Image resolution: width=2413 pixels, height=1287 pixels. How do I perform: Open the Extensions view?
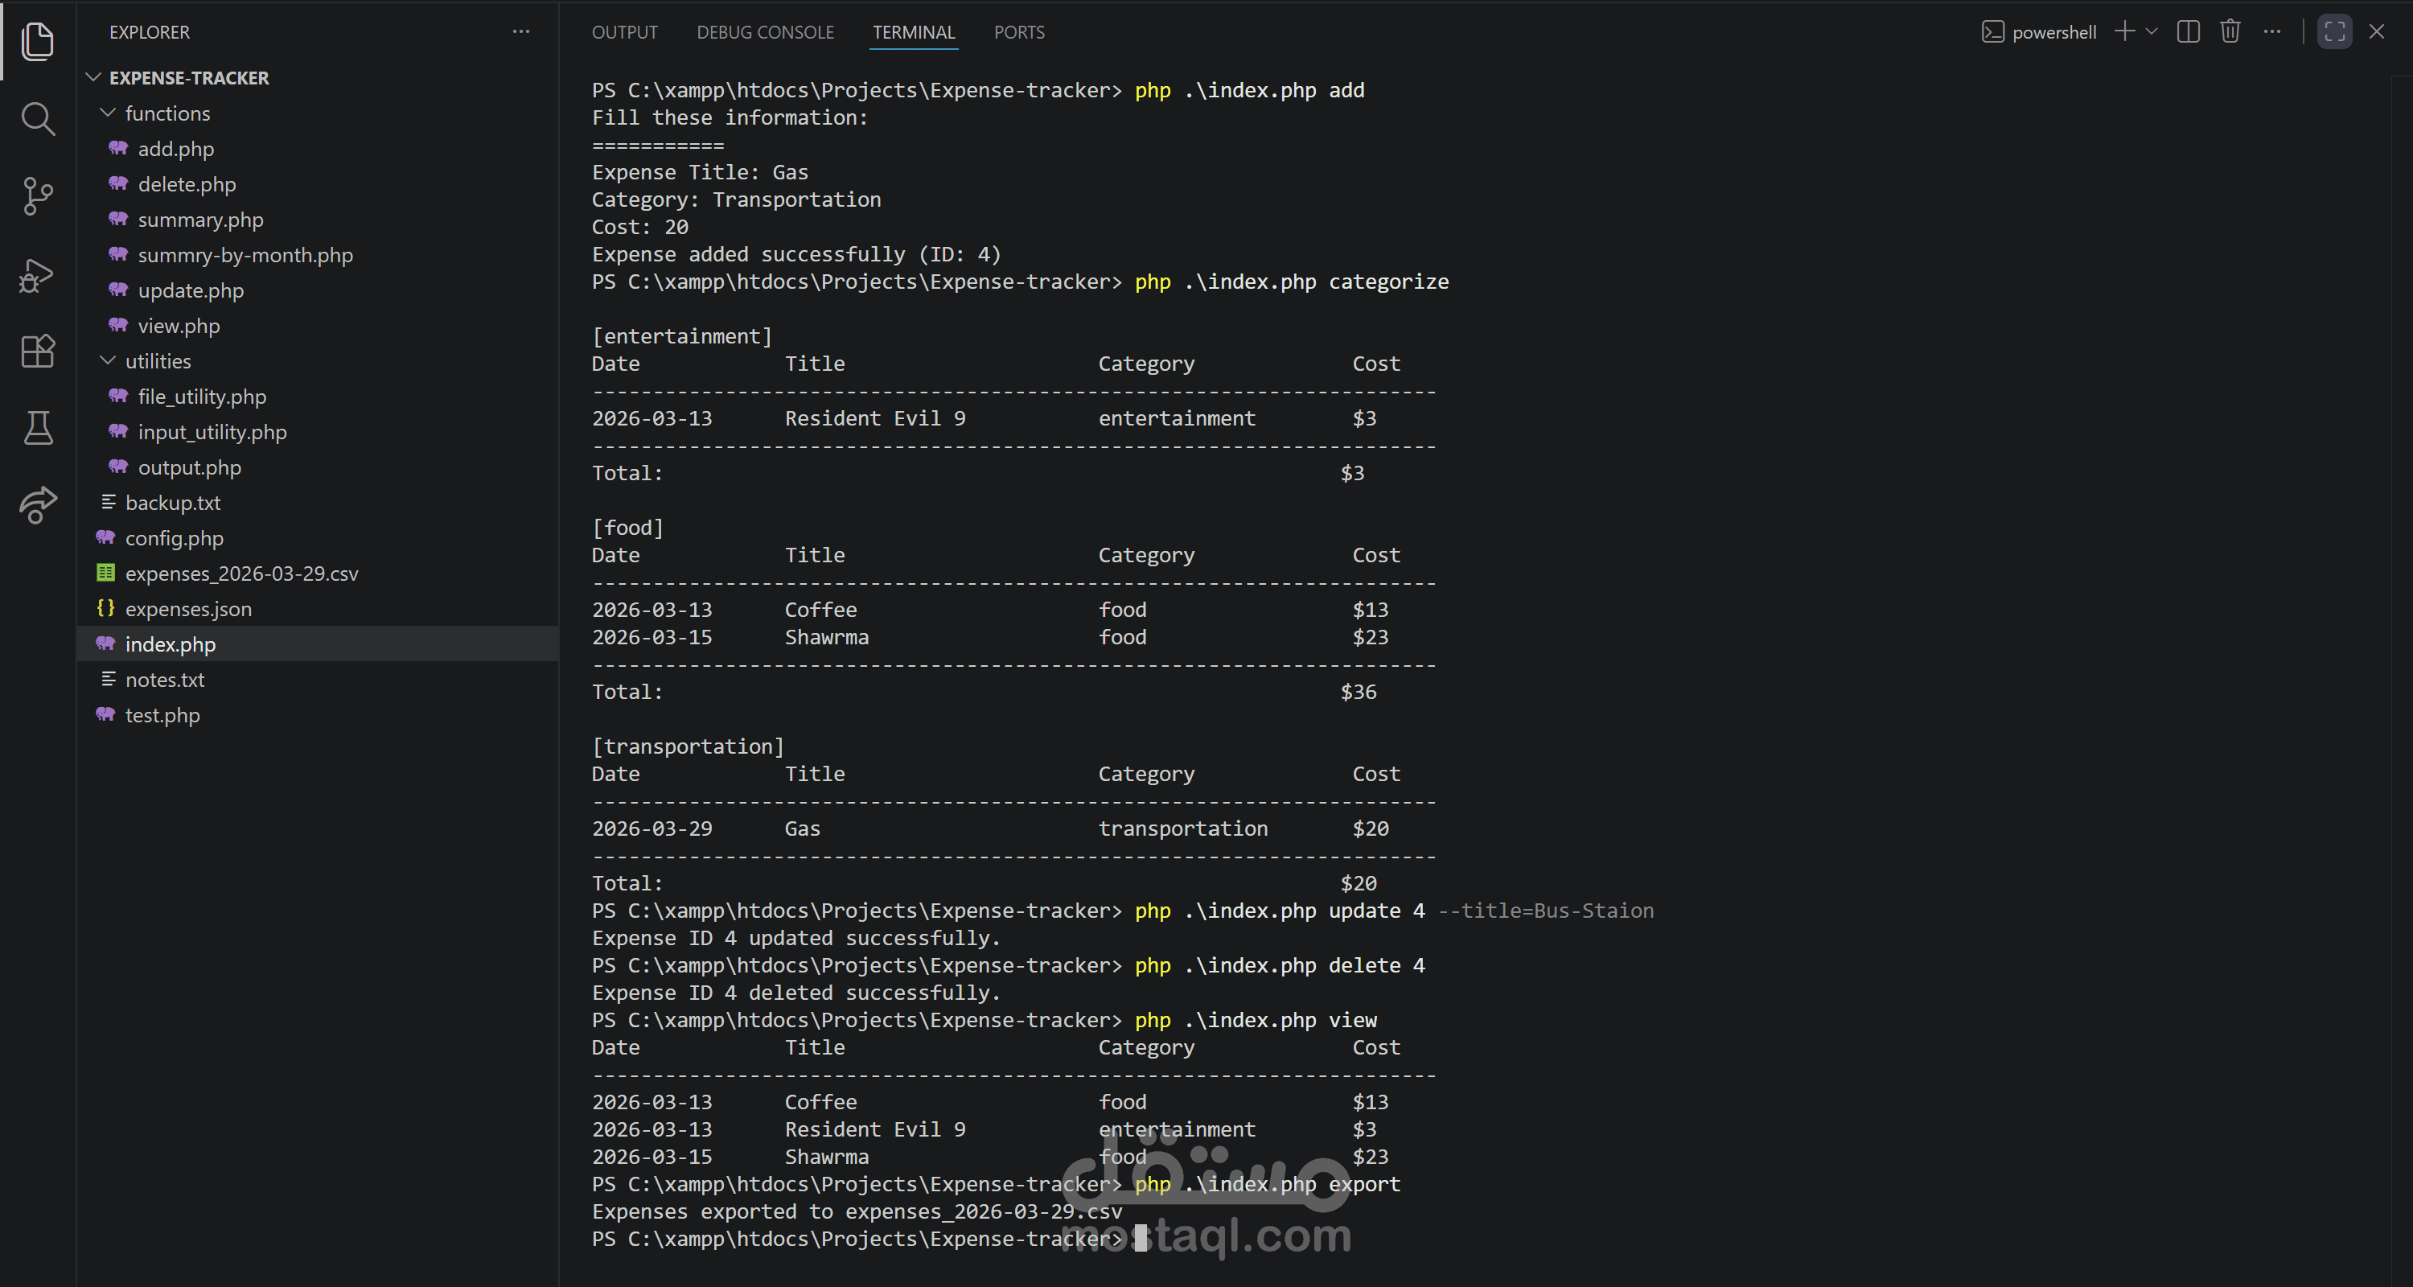click(x=38, y=352)
